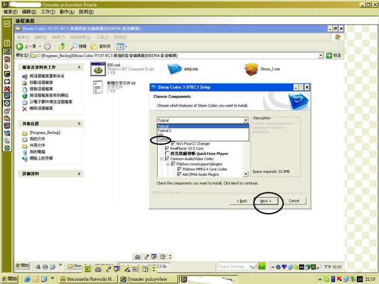Click the install type dropdown arrow
Viewport: 379px width, 284px height.
coord(245,120)
